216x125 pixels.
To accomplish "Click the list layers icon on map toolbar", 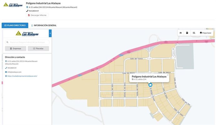I will coord(194,33).
